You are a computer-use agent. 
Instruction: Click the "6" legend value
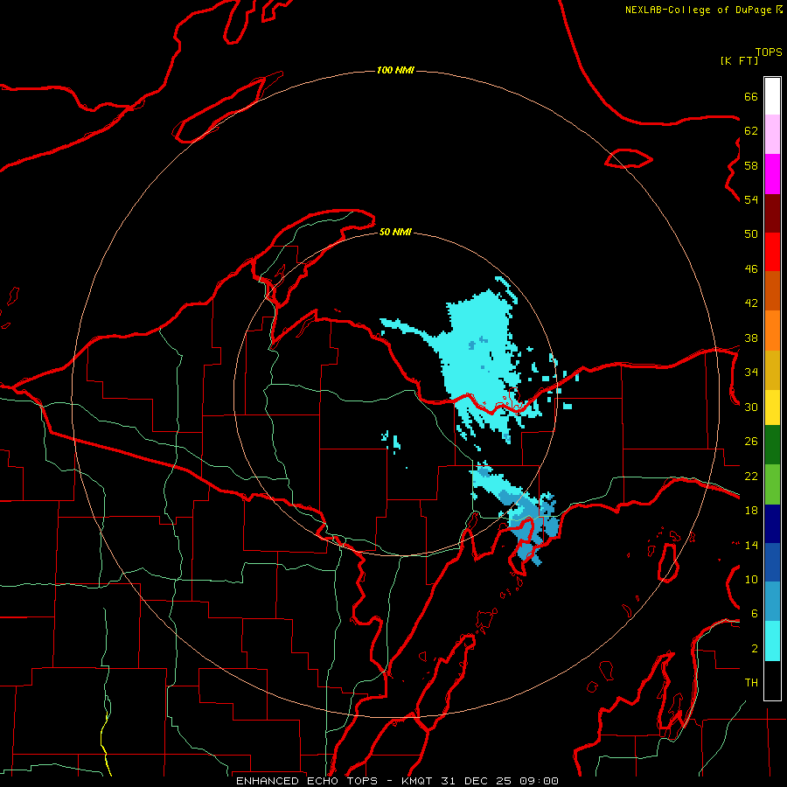pyautogui.click(x=755, y=614)
